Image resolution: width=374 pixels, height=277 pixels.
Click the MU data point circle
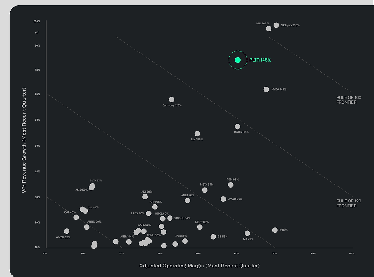[x=269, y=29]
